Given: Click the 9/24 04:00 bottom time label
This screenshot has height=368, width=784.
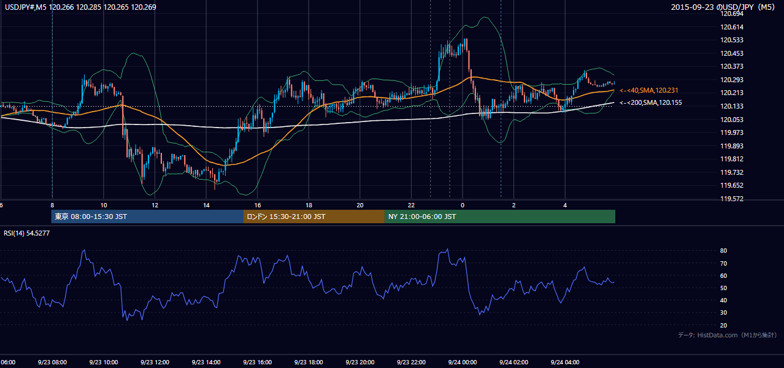Looking at the screenshot, I should [565, 362].
